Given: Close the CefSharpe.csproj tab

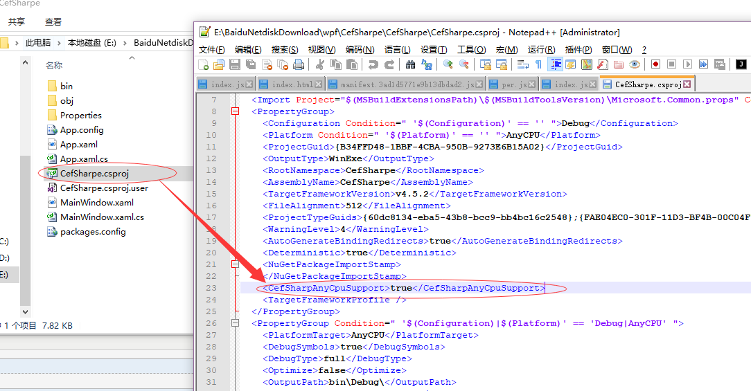Looking at the screenshot, I should coord(687,84).
